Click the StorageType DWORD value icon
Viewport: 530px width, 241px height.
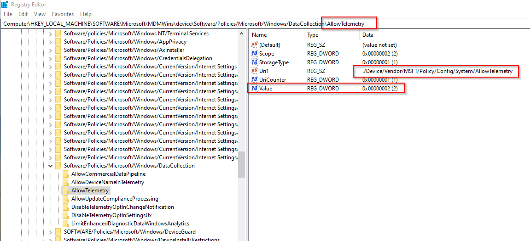(x=255, y=62)
